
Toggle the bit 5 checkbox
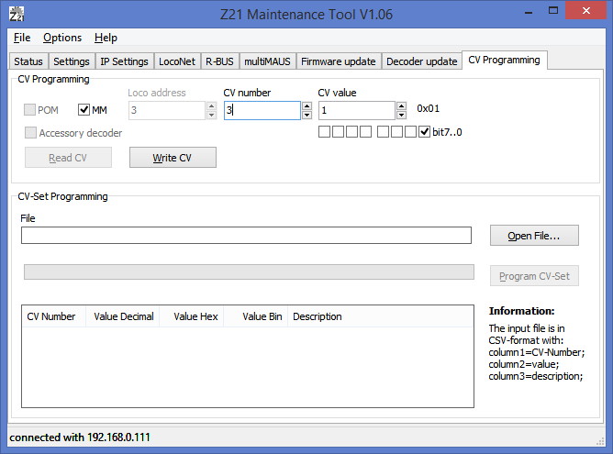pos(351,132)
